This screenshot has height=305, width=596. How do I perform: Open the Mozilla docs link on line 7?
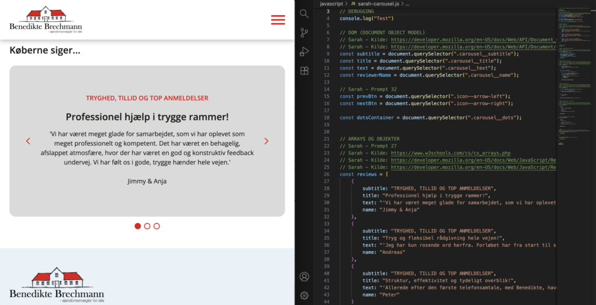(474, 40)
